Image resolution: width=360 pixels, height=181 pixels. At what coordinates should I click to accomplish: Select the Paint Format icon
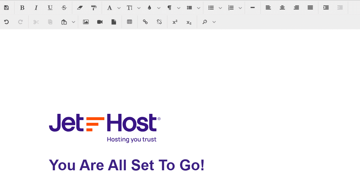click(x=94, y=8)
